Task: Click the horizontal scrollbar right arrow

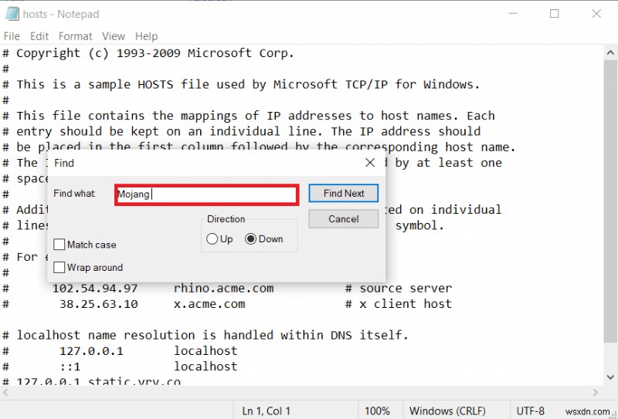Action: pos(595,392)
